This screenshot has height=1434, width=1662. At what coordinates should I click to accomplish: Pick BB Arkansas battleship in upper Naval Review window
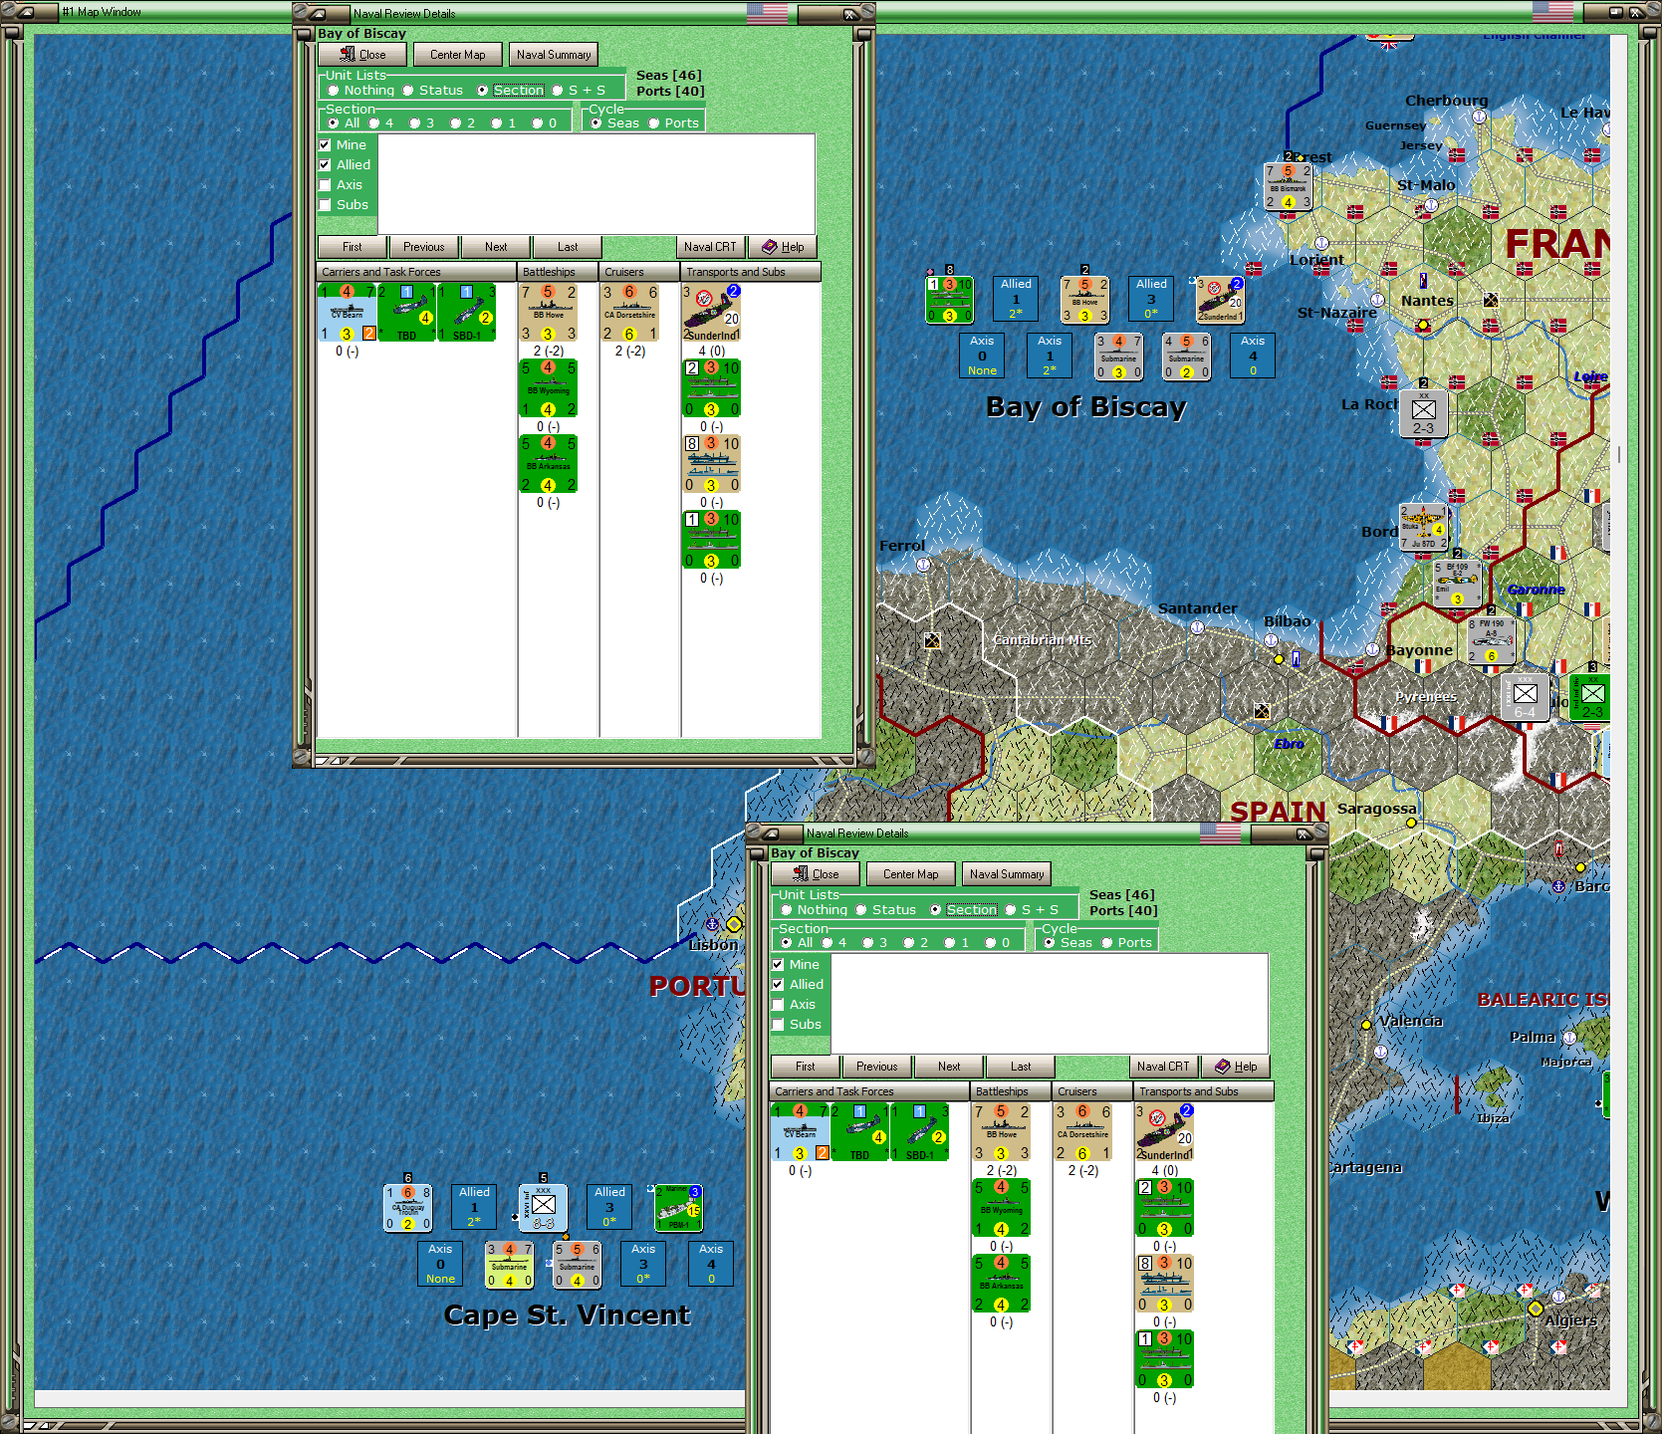pos(548,464)
